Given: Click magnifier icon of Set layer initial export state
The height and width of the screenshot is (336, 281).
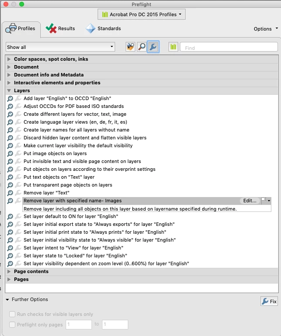Looking at the screenshot, I should (x=10, y=225).
